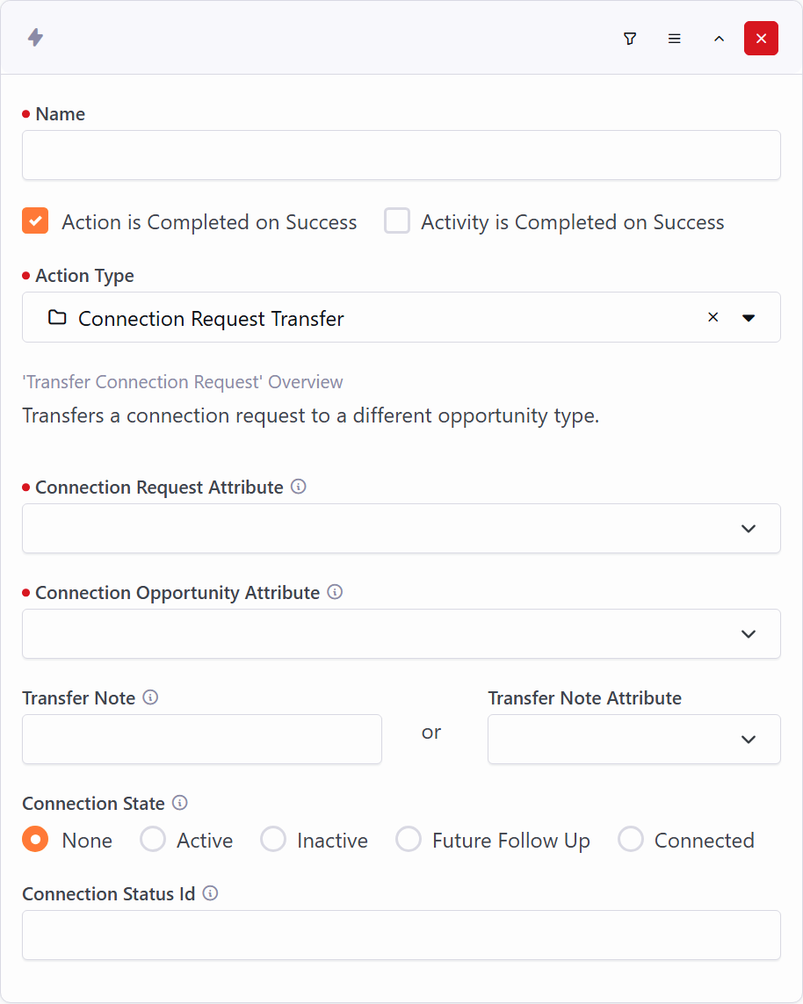The image size is (803, 1004).
Task: Click the filter icon in header
Action: 630,39
